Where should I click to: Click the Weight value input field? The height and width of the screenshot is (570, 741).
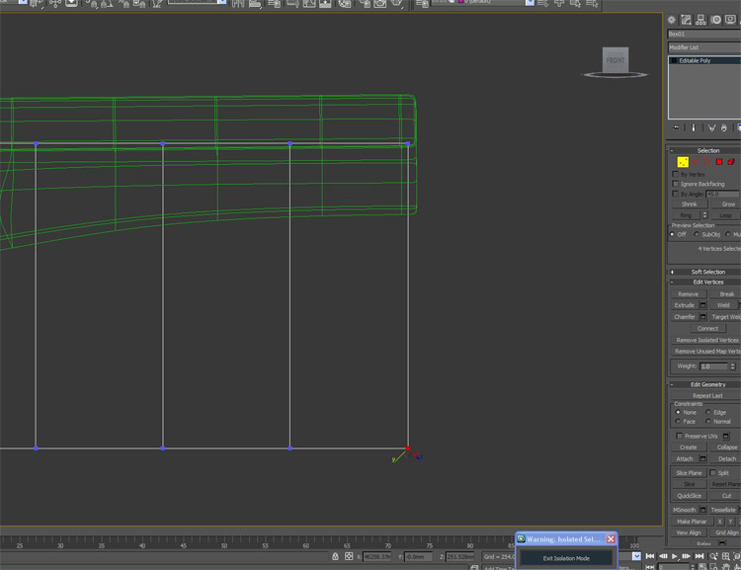point(711,366)
